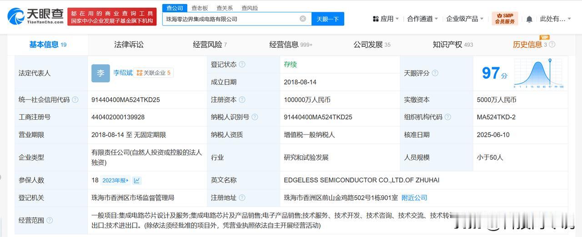Click the SVIP 会员服务 badge
Viewport: 582px width, 237px height.
[505, 19]
